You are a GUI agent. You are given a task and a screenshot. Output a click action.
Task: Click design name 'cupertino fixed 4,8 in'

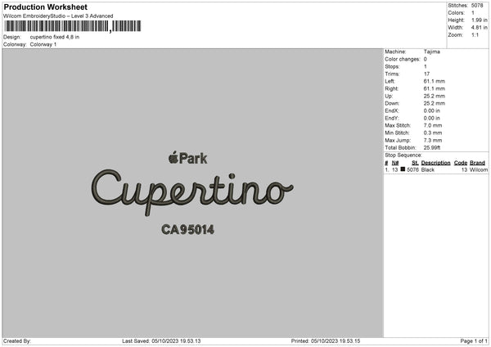(55, 37)
